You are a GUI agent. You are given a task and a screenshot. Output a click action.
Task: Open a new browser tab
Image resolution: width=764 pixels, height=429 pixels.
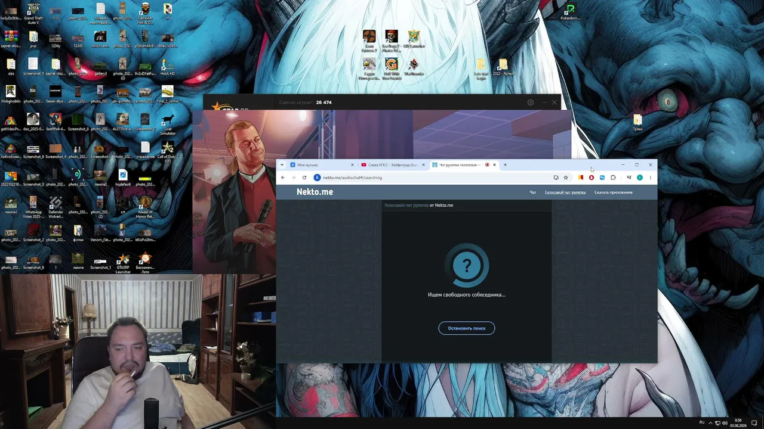point(505,165)
